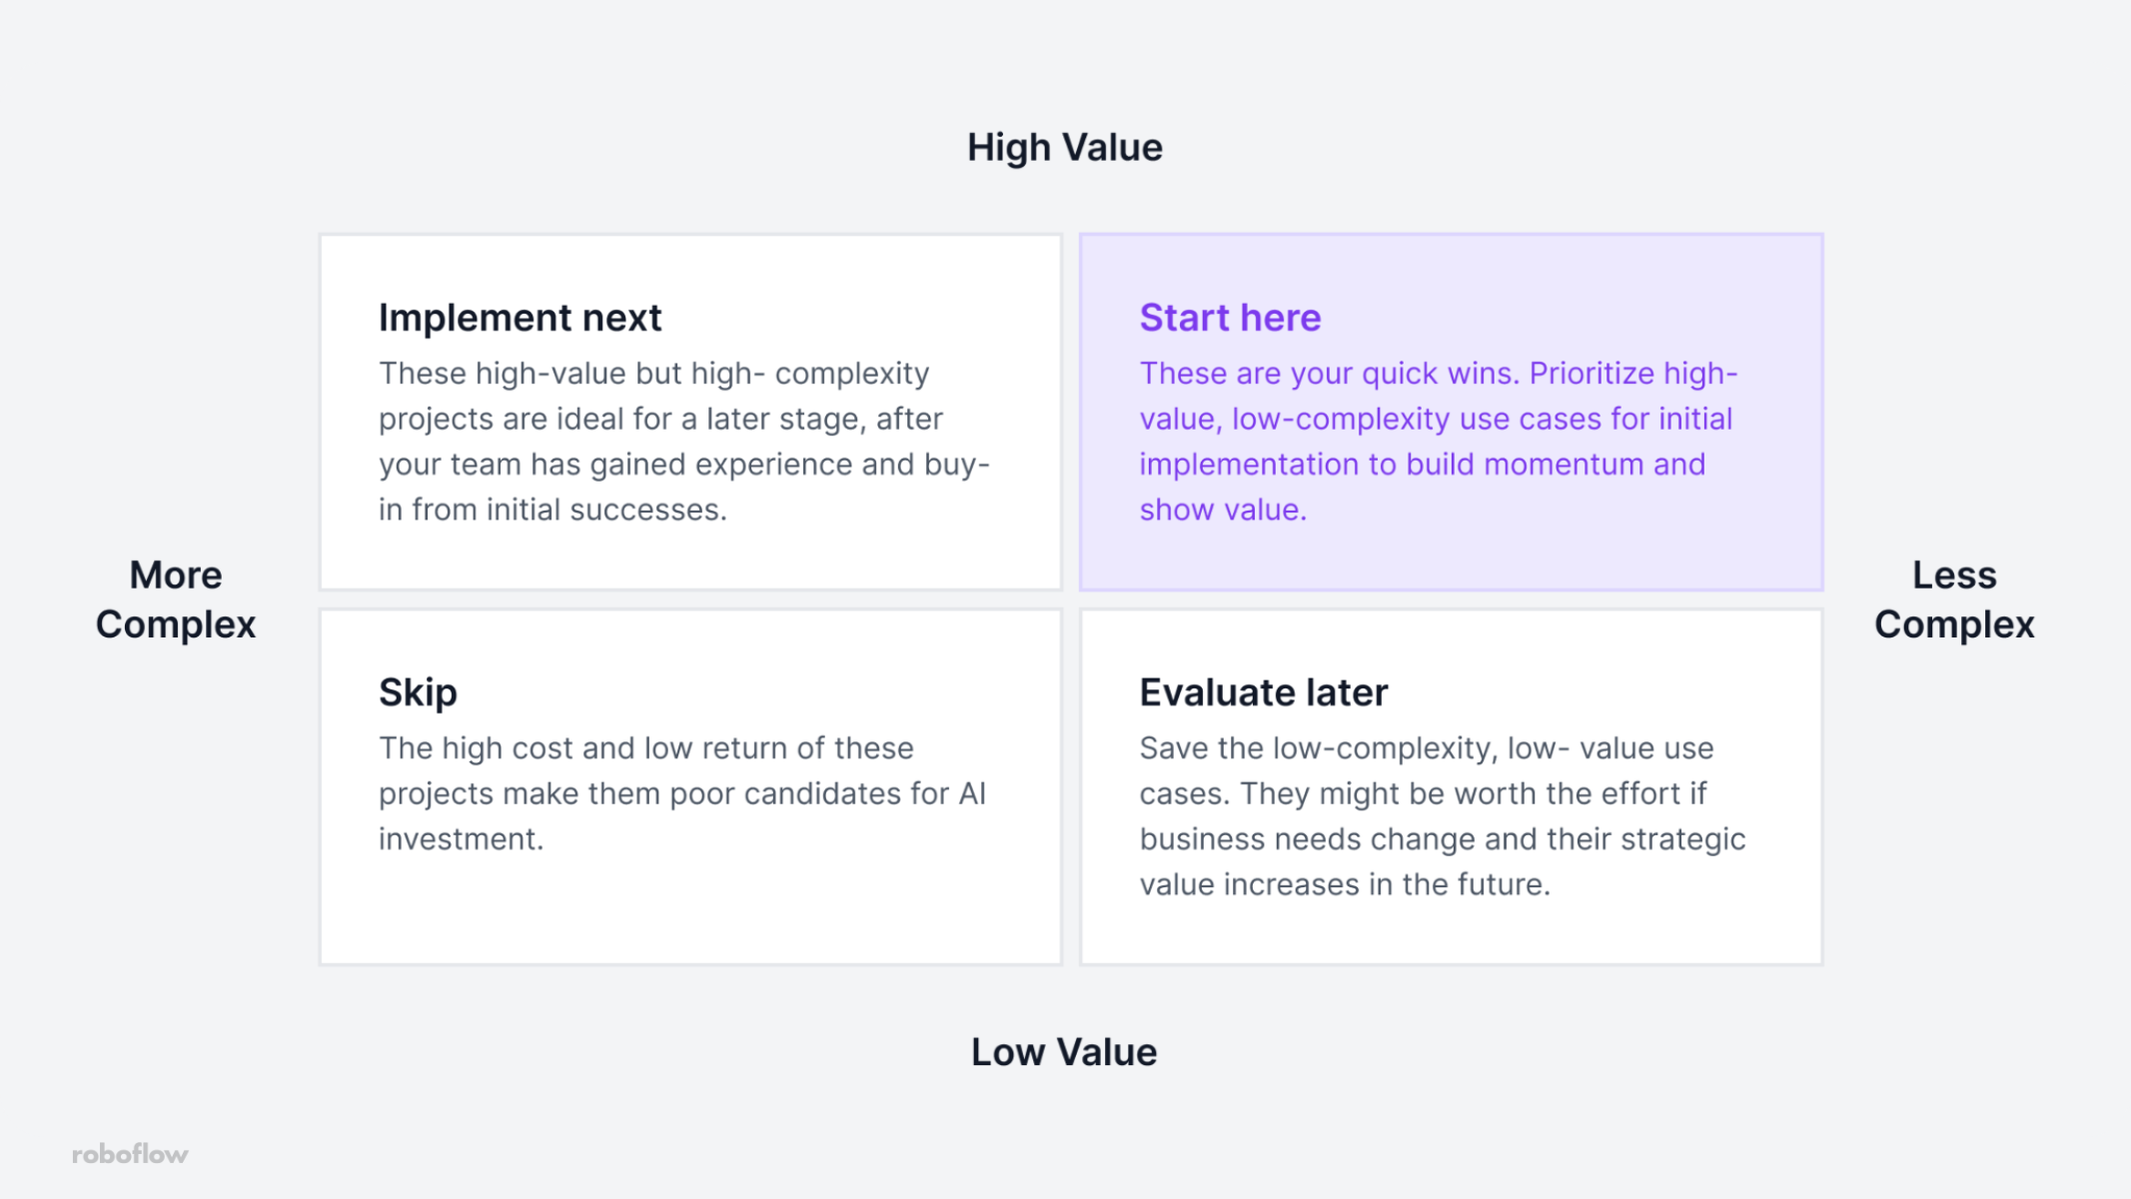This screenshot has height=1199, width=2131.
Task: Click empty space below the Skip description
Action: (x=689, y=909)
